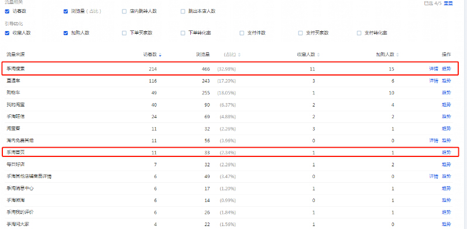
Task: Enable the 跳出本店人数 checkbox
Action: pyautogui.click(x=183, y=12)
